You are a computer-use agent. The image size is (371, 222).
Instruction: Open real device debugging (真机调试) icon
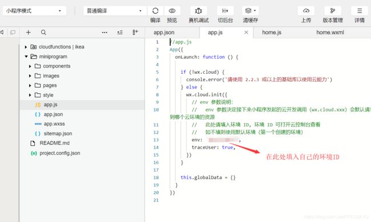tap(198, 11)
